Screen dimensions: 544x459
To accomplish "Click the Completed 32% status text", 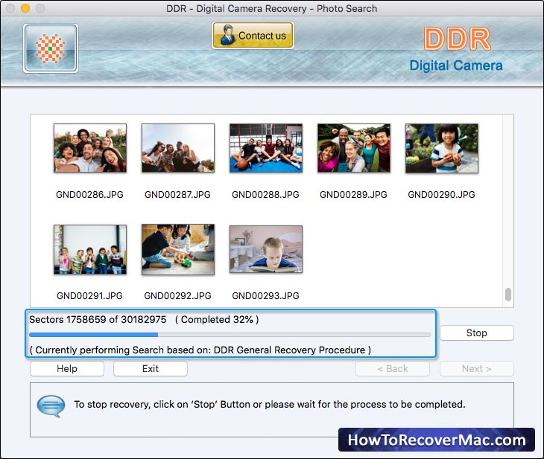I will pyautogui.click(x=217, y=319).
